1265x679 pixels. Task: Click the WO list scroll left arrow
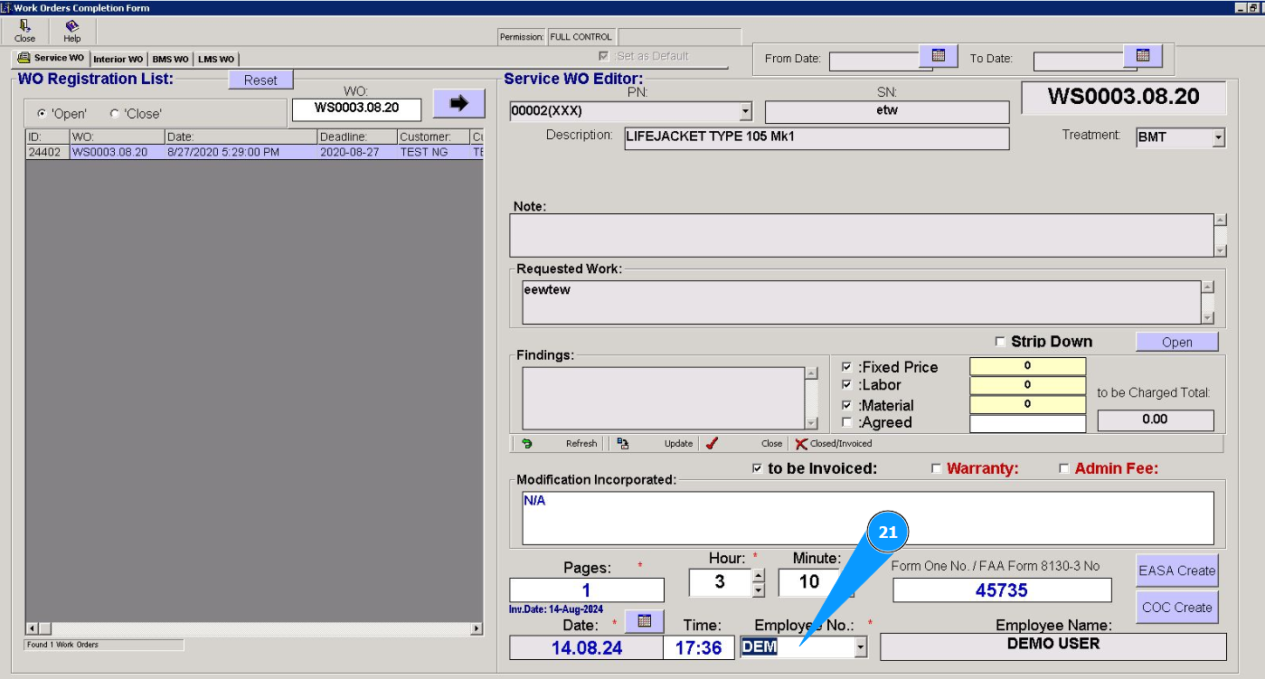pyautogui.click(x=32, y=628)
